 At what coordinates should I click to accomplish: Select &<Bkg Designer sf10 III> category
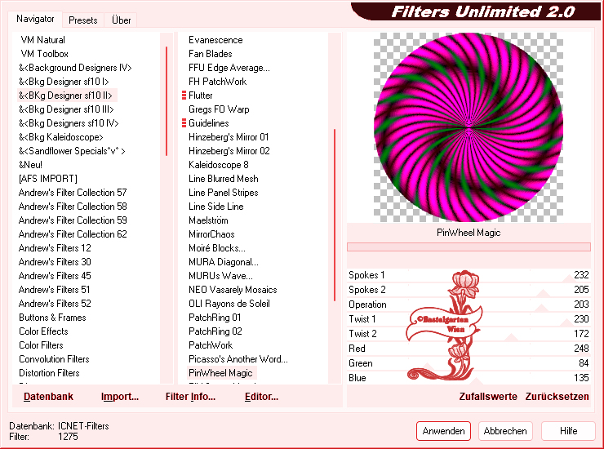tap(66, 109)
